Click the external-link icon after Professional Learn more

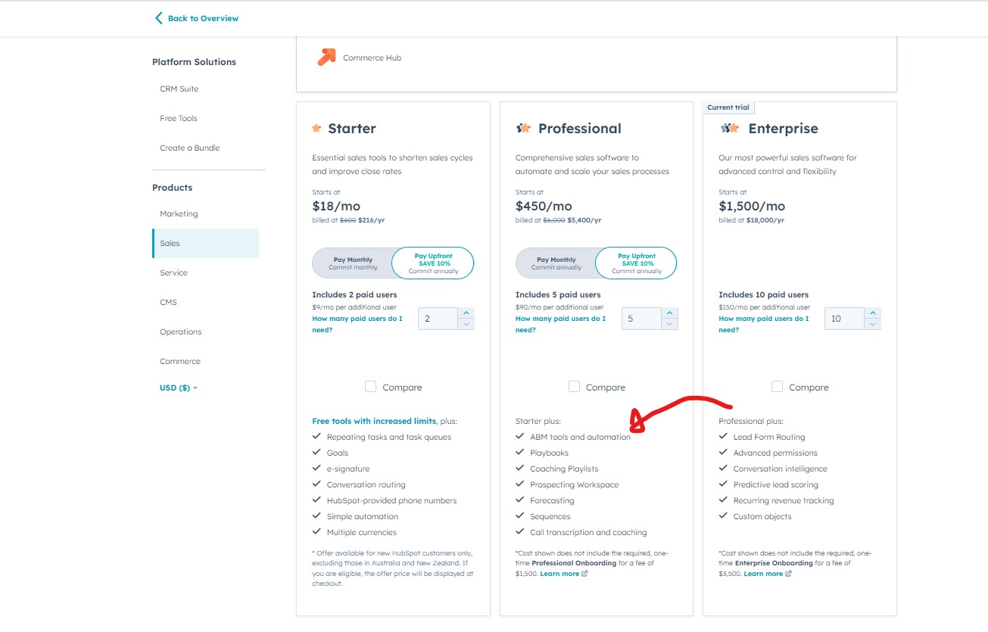click(583, 573)
